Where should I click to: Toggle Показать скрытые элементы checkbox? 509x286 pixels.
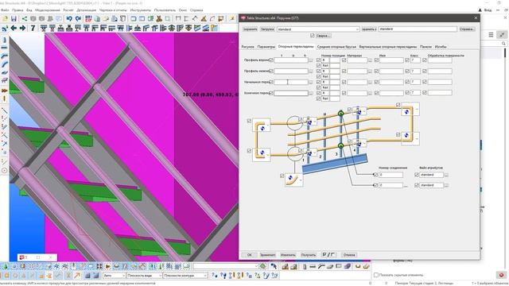(x=376, y=275)
